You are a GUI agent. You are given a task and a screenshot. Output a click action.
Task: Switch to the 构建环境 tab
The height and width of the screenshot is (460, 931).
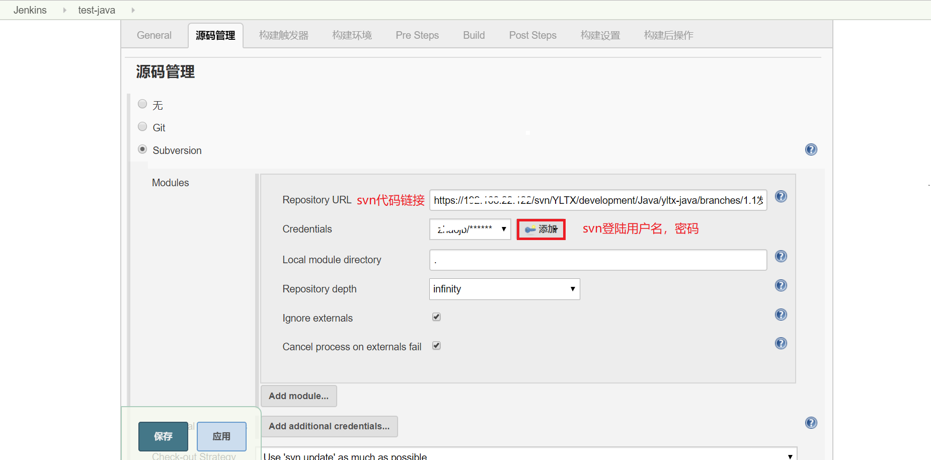[352, 35]
